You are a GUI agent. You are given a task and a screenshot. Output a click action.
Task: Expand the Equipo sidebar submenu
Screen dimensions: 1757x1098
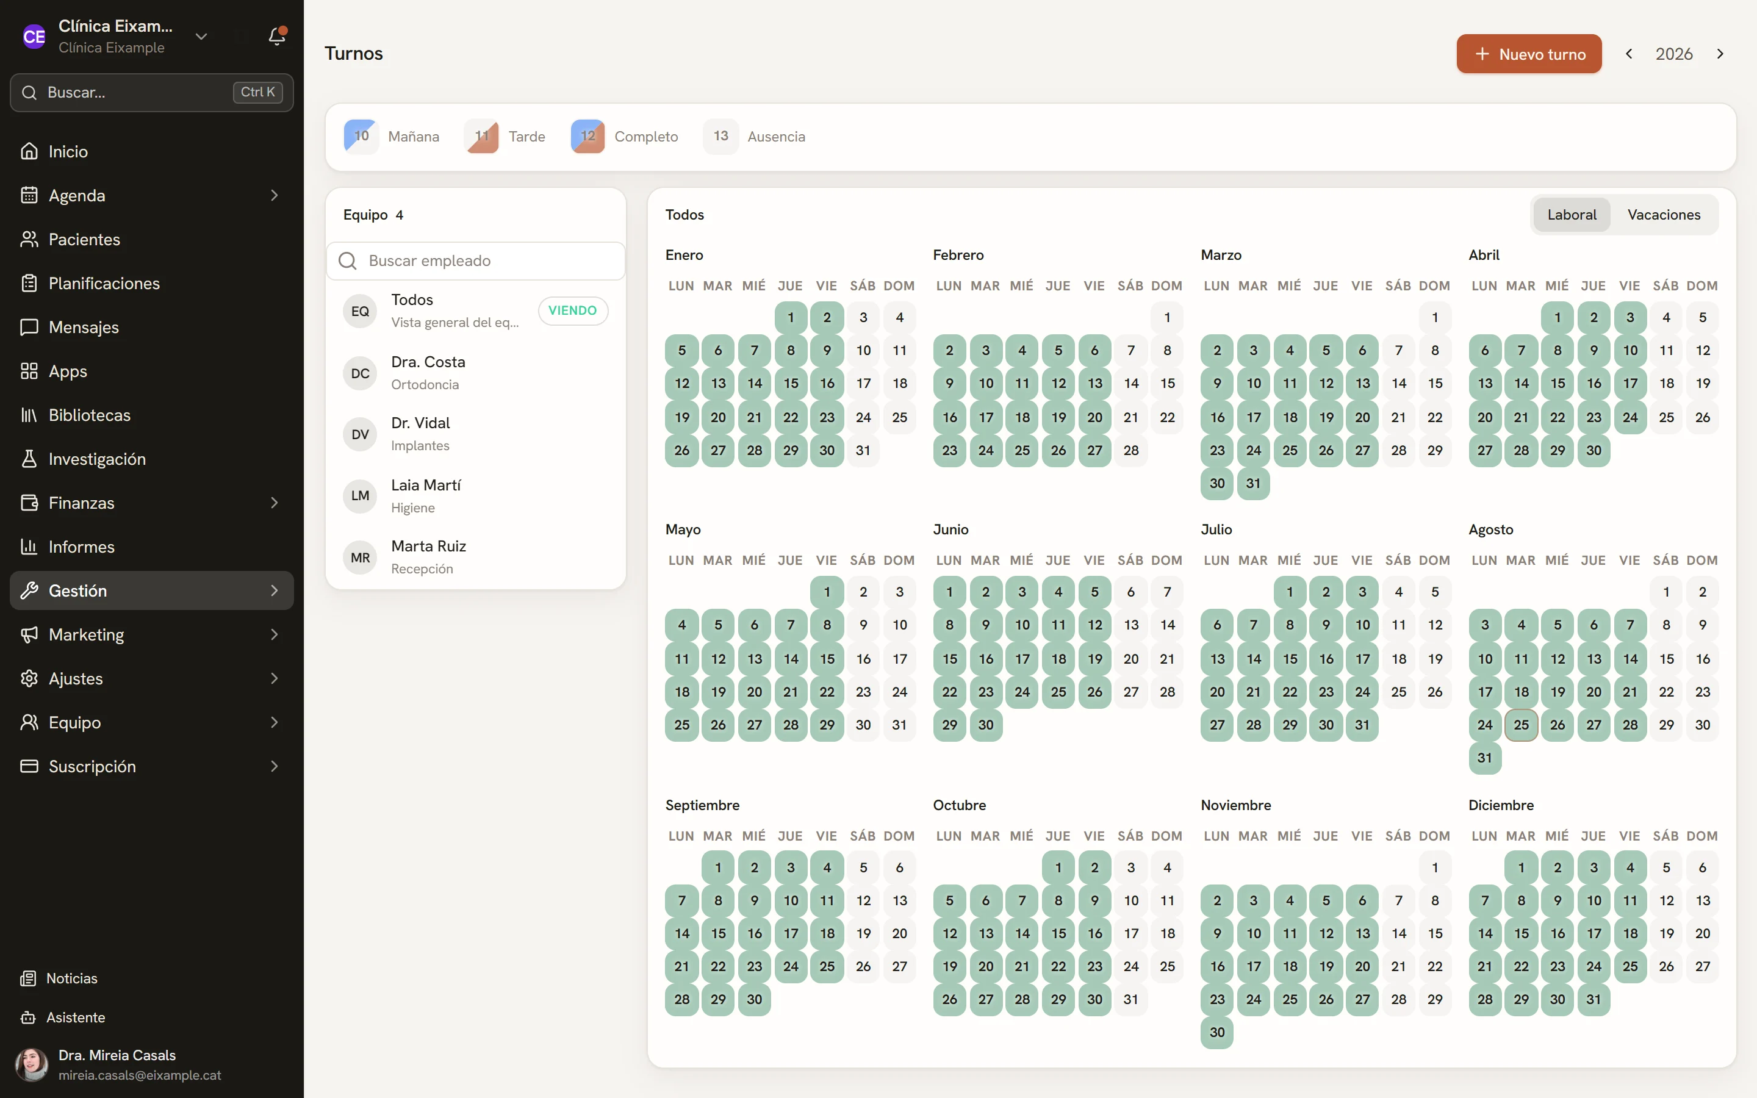click(x=275, y=723)
